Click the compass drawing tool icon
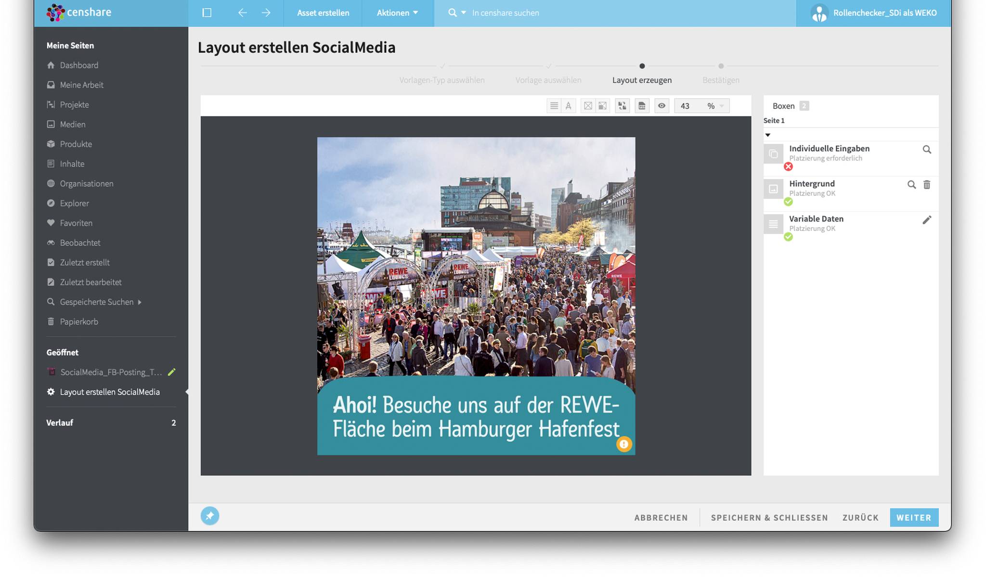Image resolution: width=986 pixels, height=577 pixels. point(569,106)
